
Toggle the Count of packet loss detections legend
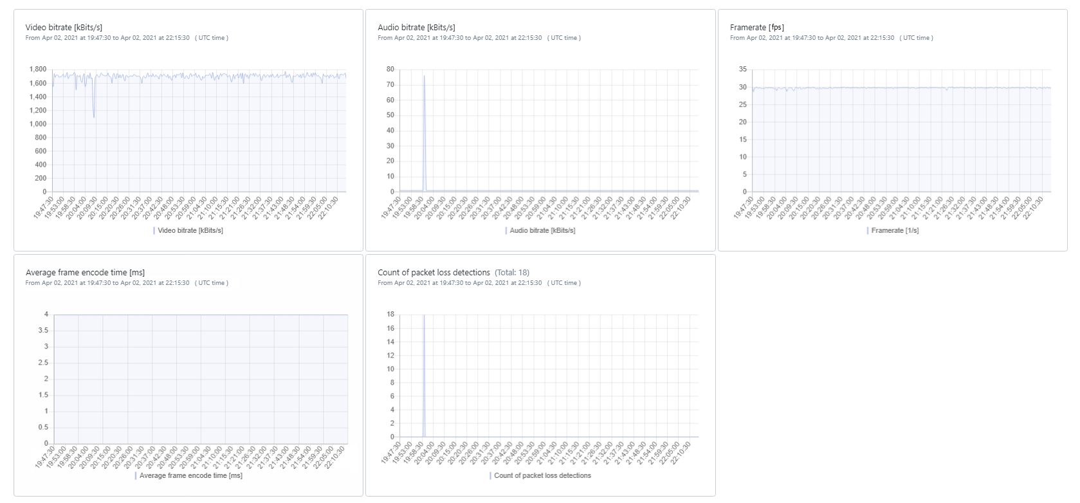pos(540,475)
